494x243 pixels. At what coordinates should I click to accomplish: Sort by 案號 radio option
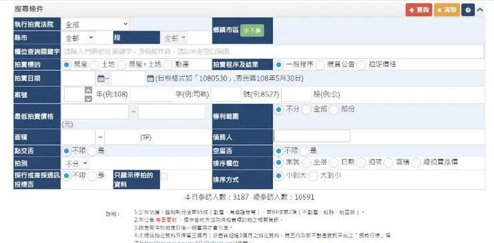(x=278, y=163)
